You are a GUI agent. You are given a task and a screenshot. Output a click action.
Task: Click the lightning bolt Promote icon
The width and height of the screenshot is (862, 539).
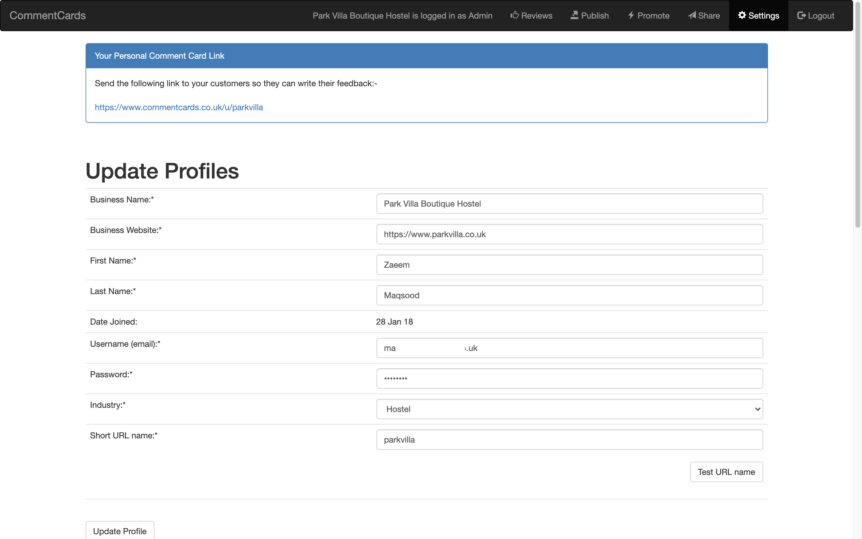tap(631, 15)
